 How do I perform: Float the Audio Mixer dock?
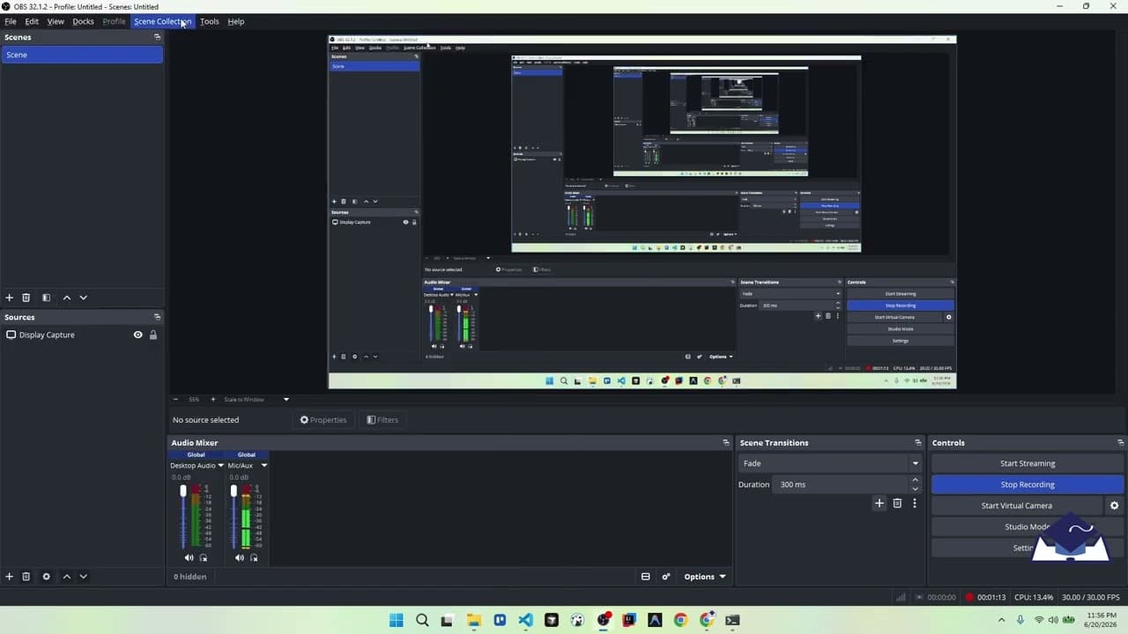(x=726, y=443)
